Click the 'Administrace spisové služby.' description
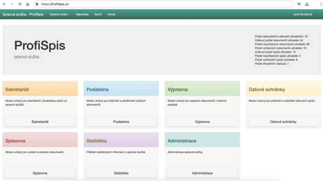323x181 pixels. pyautogui.click(x=185, y=152)
